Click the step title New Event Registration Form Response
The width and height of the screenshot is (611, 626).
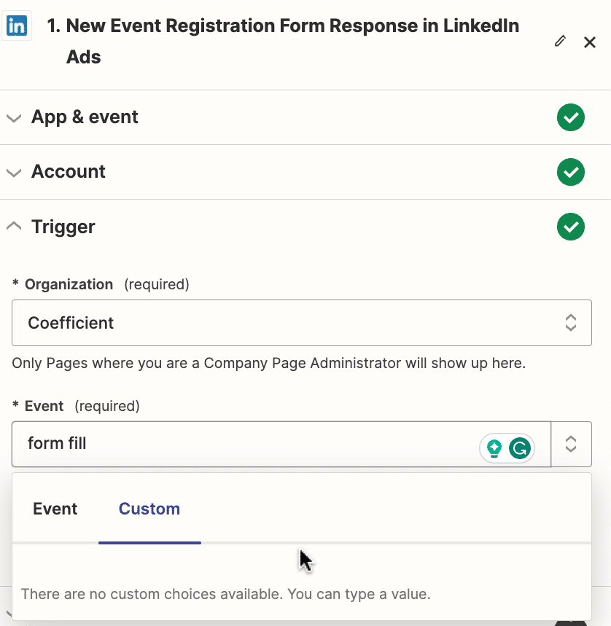tap(283, 41)
